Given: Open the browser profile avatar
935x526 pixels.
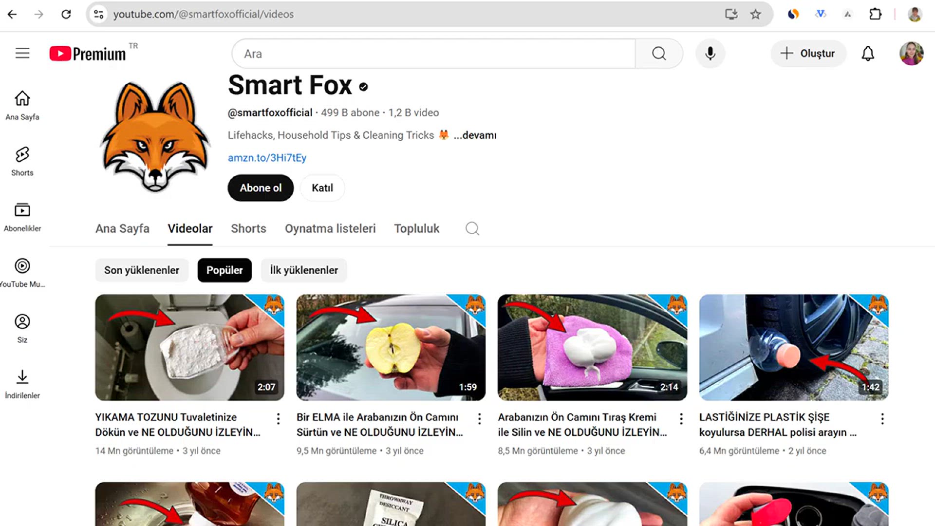Looking at the screenshot, I should tap(915, 14).
